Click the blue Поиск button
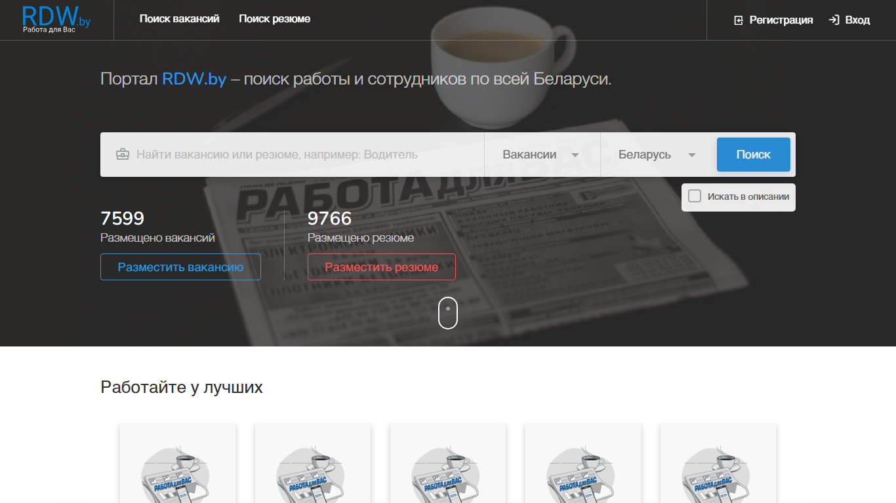 click(754, 155)
